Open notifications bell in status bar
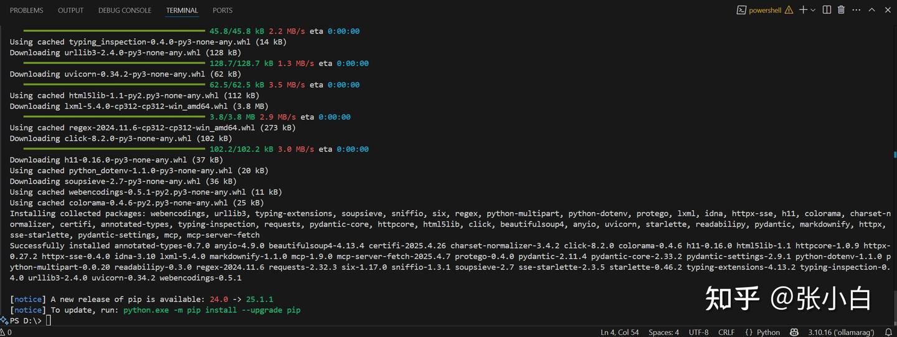Viewport: 897px width, 337px height. pyautogui.click(x=889, y=332)
